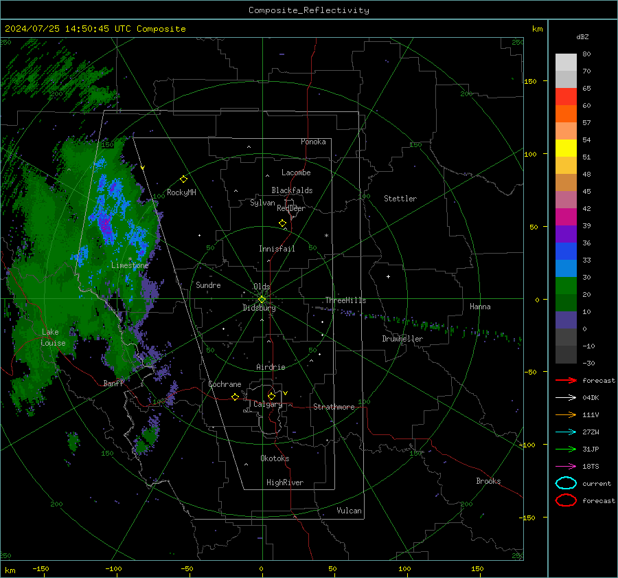Click the Sundre city label

click(x=208, y=285)
